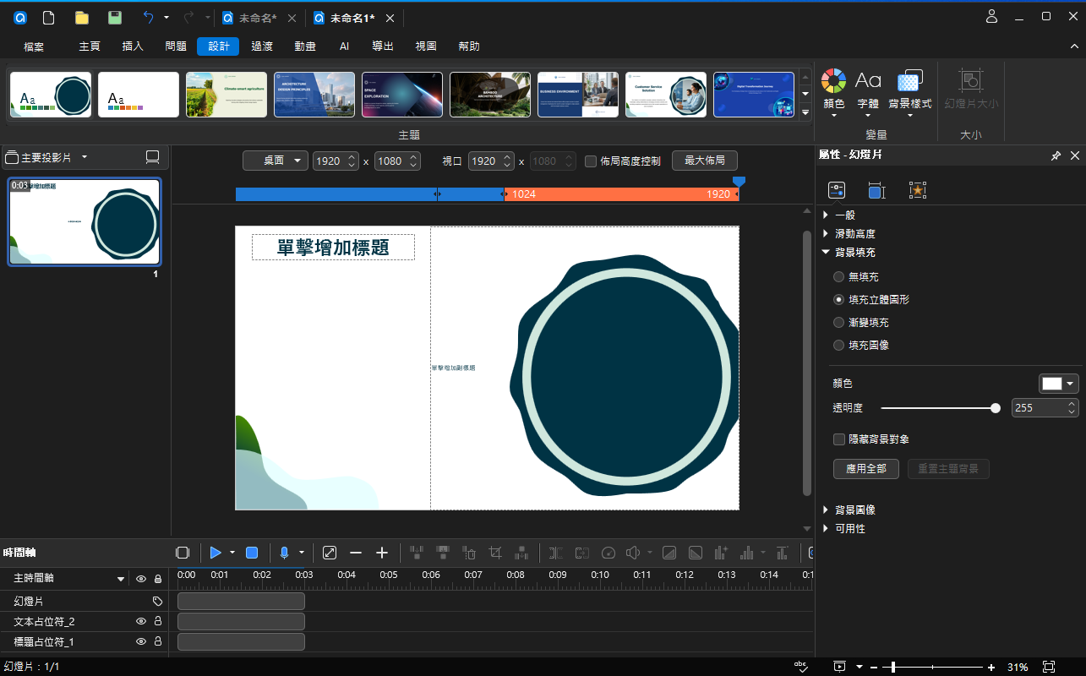Expand the 滑動高度 section
This screenshot has height=676, width=1086.
click(x=826, y=233)
